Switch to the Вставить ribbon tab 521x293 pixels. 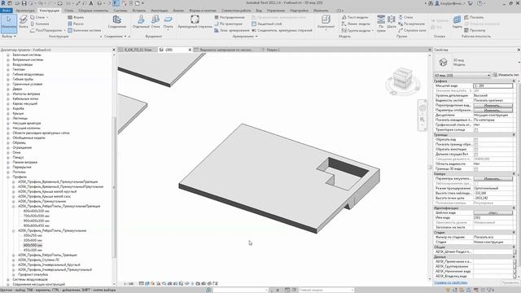pyautogui.click(x=139, y=11)
